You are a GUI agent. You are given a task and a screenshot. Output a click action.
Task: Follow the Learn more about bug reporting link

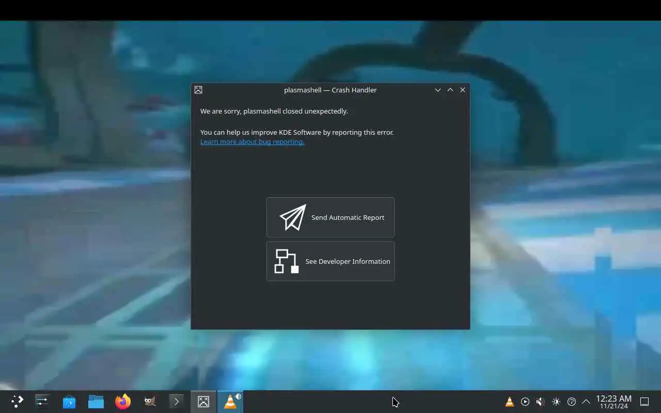[x=252, y=141]
